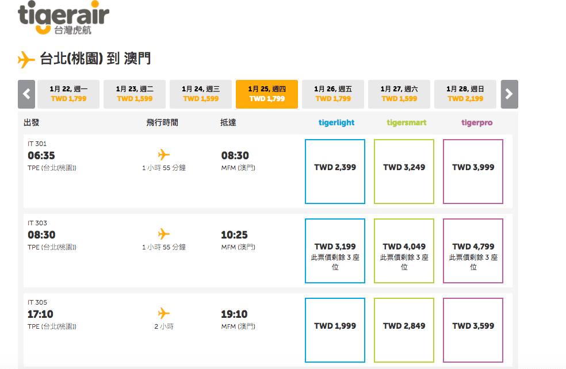Click the tigersmart column header
The image size is (566, 369).
coord(407,122)
